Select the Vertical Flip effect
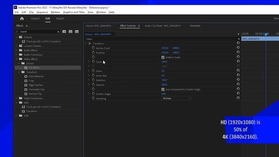This screenshot has height=157, width=279. [x=35, y=94]
